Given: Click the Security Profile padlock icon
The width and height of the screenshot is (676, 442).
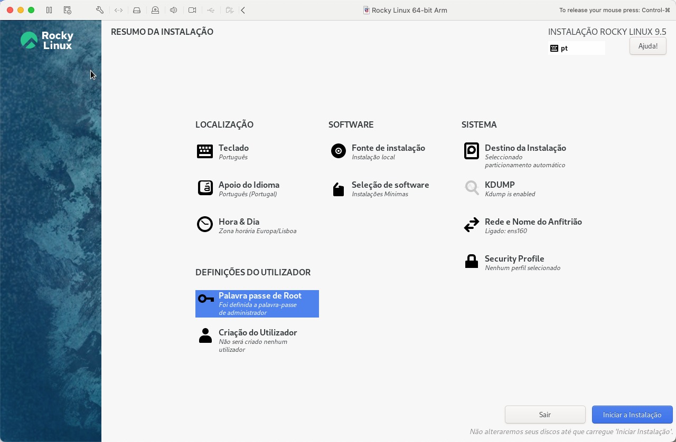Looking at the screenshot, I should click(471, 262).
